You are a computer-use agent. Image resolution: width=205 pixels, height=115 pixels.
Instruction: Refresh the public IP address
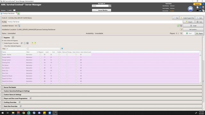click(110, 6)
